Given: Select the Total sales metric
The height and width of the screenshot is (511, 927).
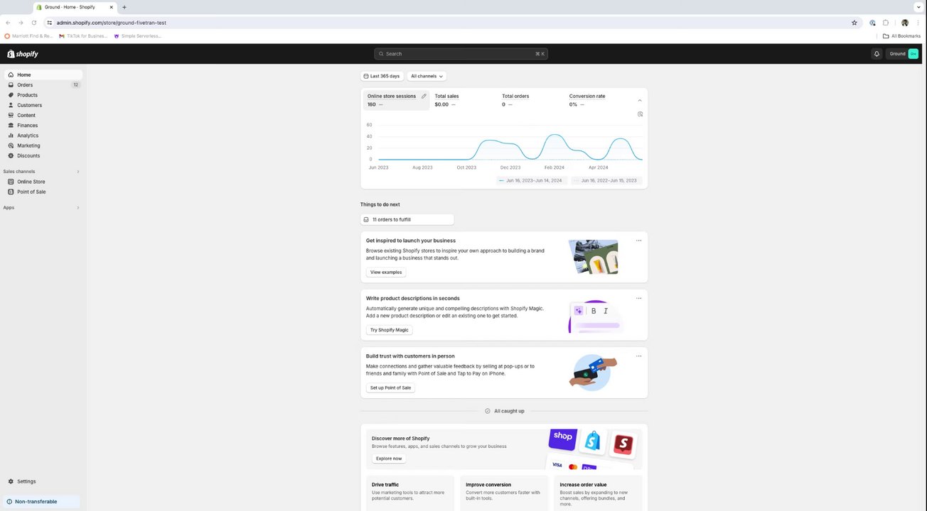Looking at the screenshot, I should [463, 100].
